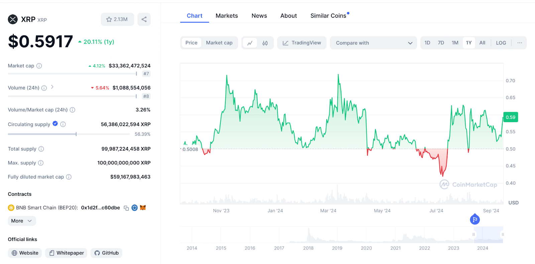Select Market cap chart toggle
Image resolution: width=535 pixels, height=264 pixels.
(x=219, y=43)
